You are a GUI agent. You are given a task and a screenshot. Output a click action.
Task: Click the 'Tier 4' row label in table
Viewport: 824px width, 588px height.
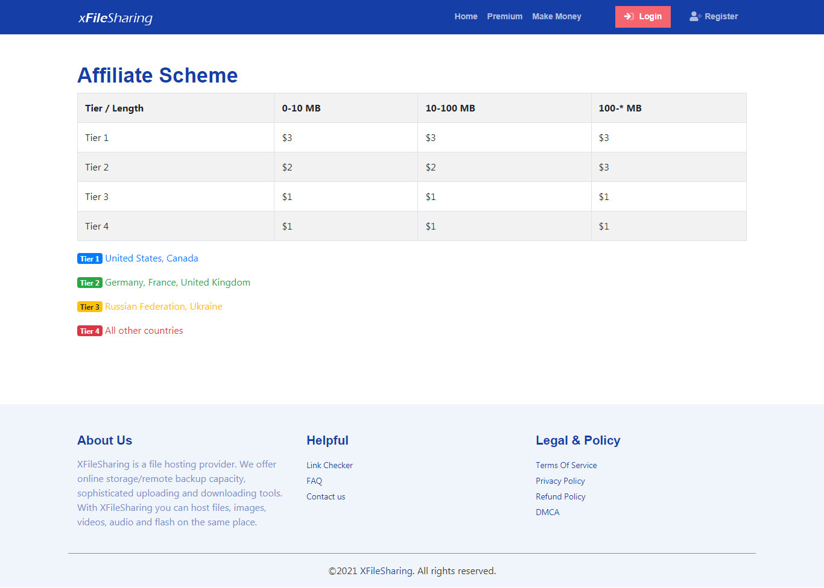(97, 227)
